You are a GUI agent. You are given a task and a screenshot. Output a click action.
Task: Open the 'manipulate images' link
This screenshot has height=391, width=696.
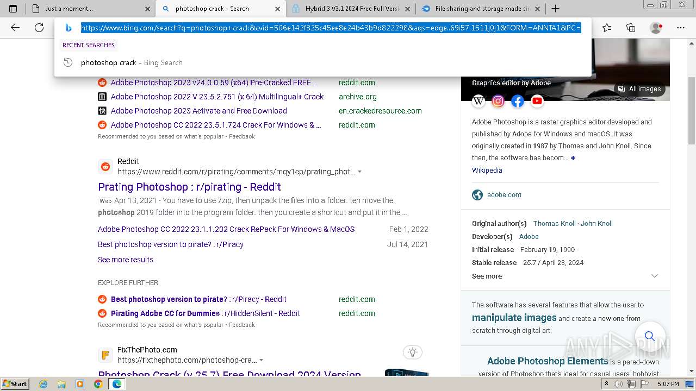514,318
